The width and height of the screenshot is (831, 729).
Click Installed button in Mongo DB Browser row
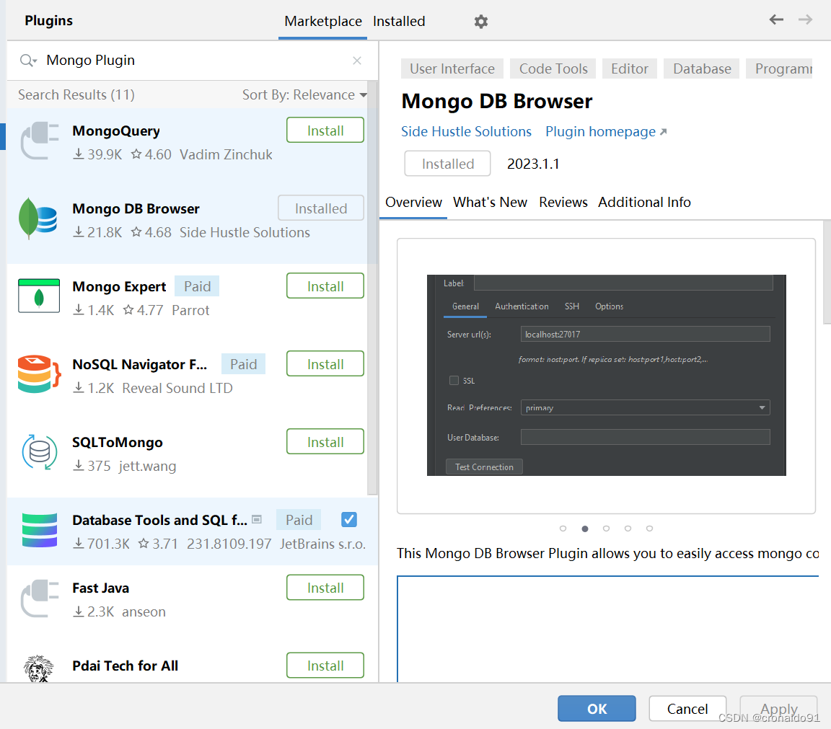[320, 208]
